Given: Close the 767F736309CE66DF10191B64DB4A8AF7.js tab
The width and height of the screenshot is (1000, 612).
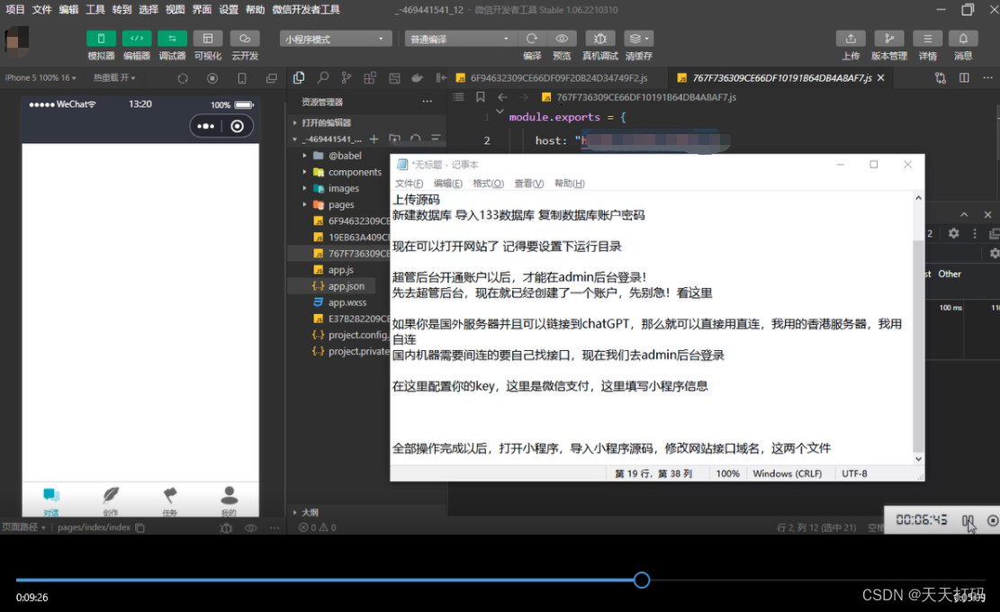Looking at the screenshot, I should point(881,77).
